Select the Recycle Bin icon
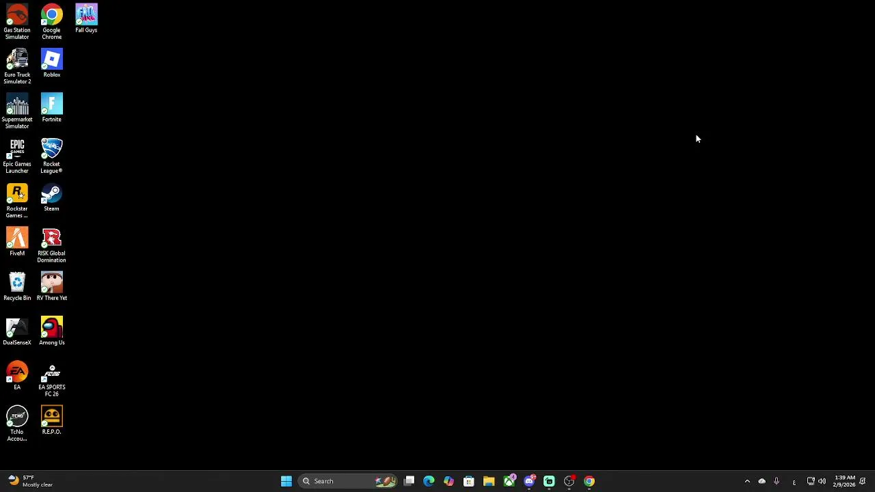This screenshot has width=875, height=492. click(x=17, y=286)
